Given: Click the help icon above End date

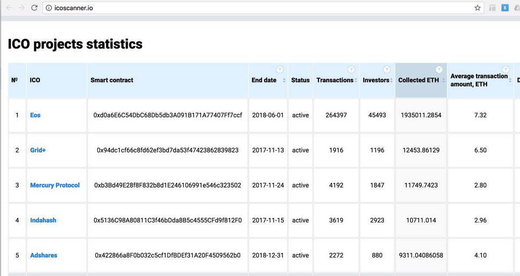Looking at the screenshot, I should tap(279, 69).
